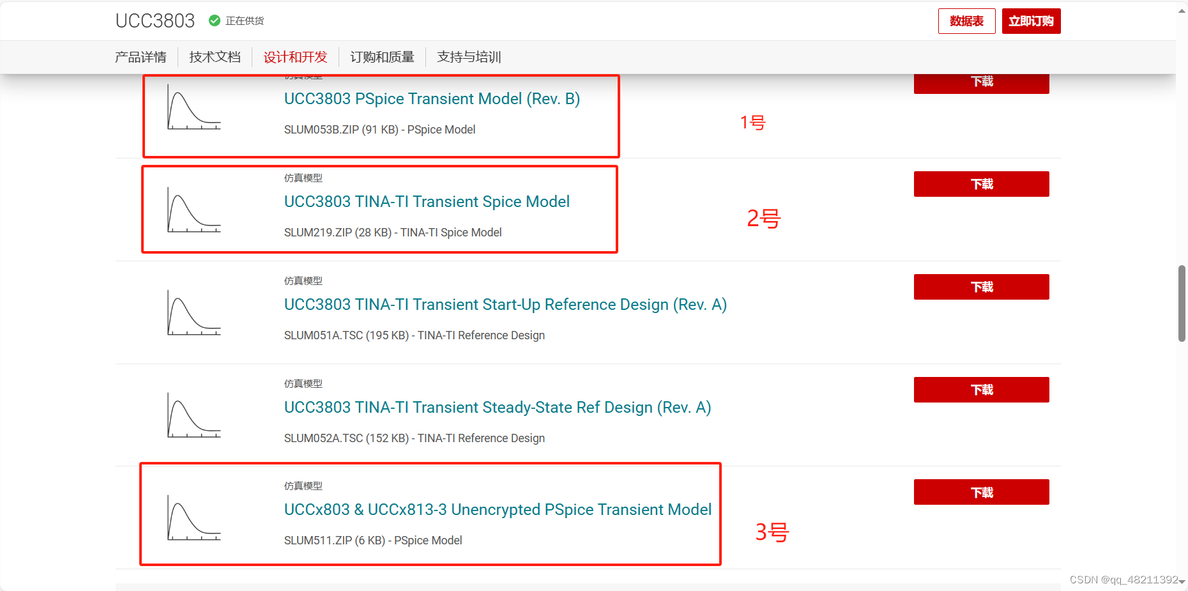Open the UCC3803 PSpice Transient Model link
Viewport: 1188px width, 591px height.
432,99
